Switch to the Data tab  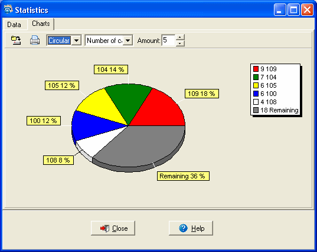[x=14, y=25]
